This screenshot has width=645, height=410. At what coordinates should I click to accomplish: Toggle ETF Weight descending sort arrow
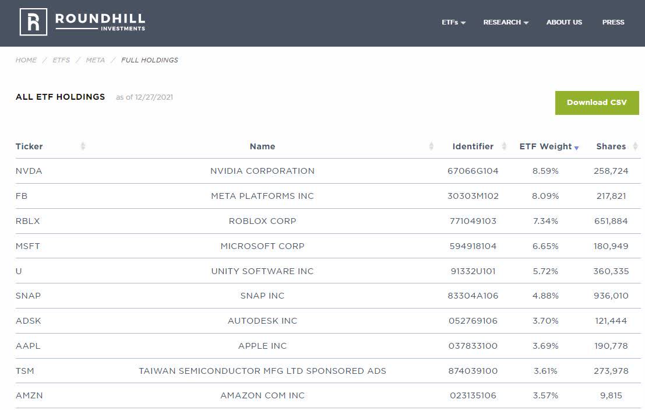(576, 148)
